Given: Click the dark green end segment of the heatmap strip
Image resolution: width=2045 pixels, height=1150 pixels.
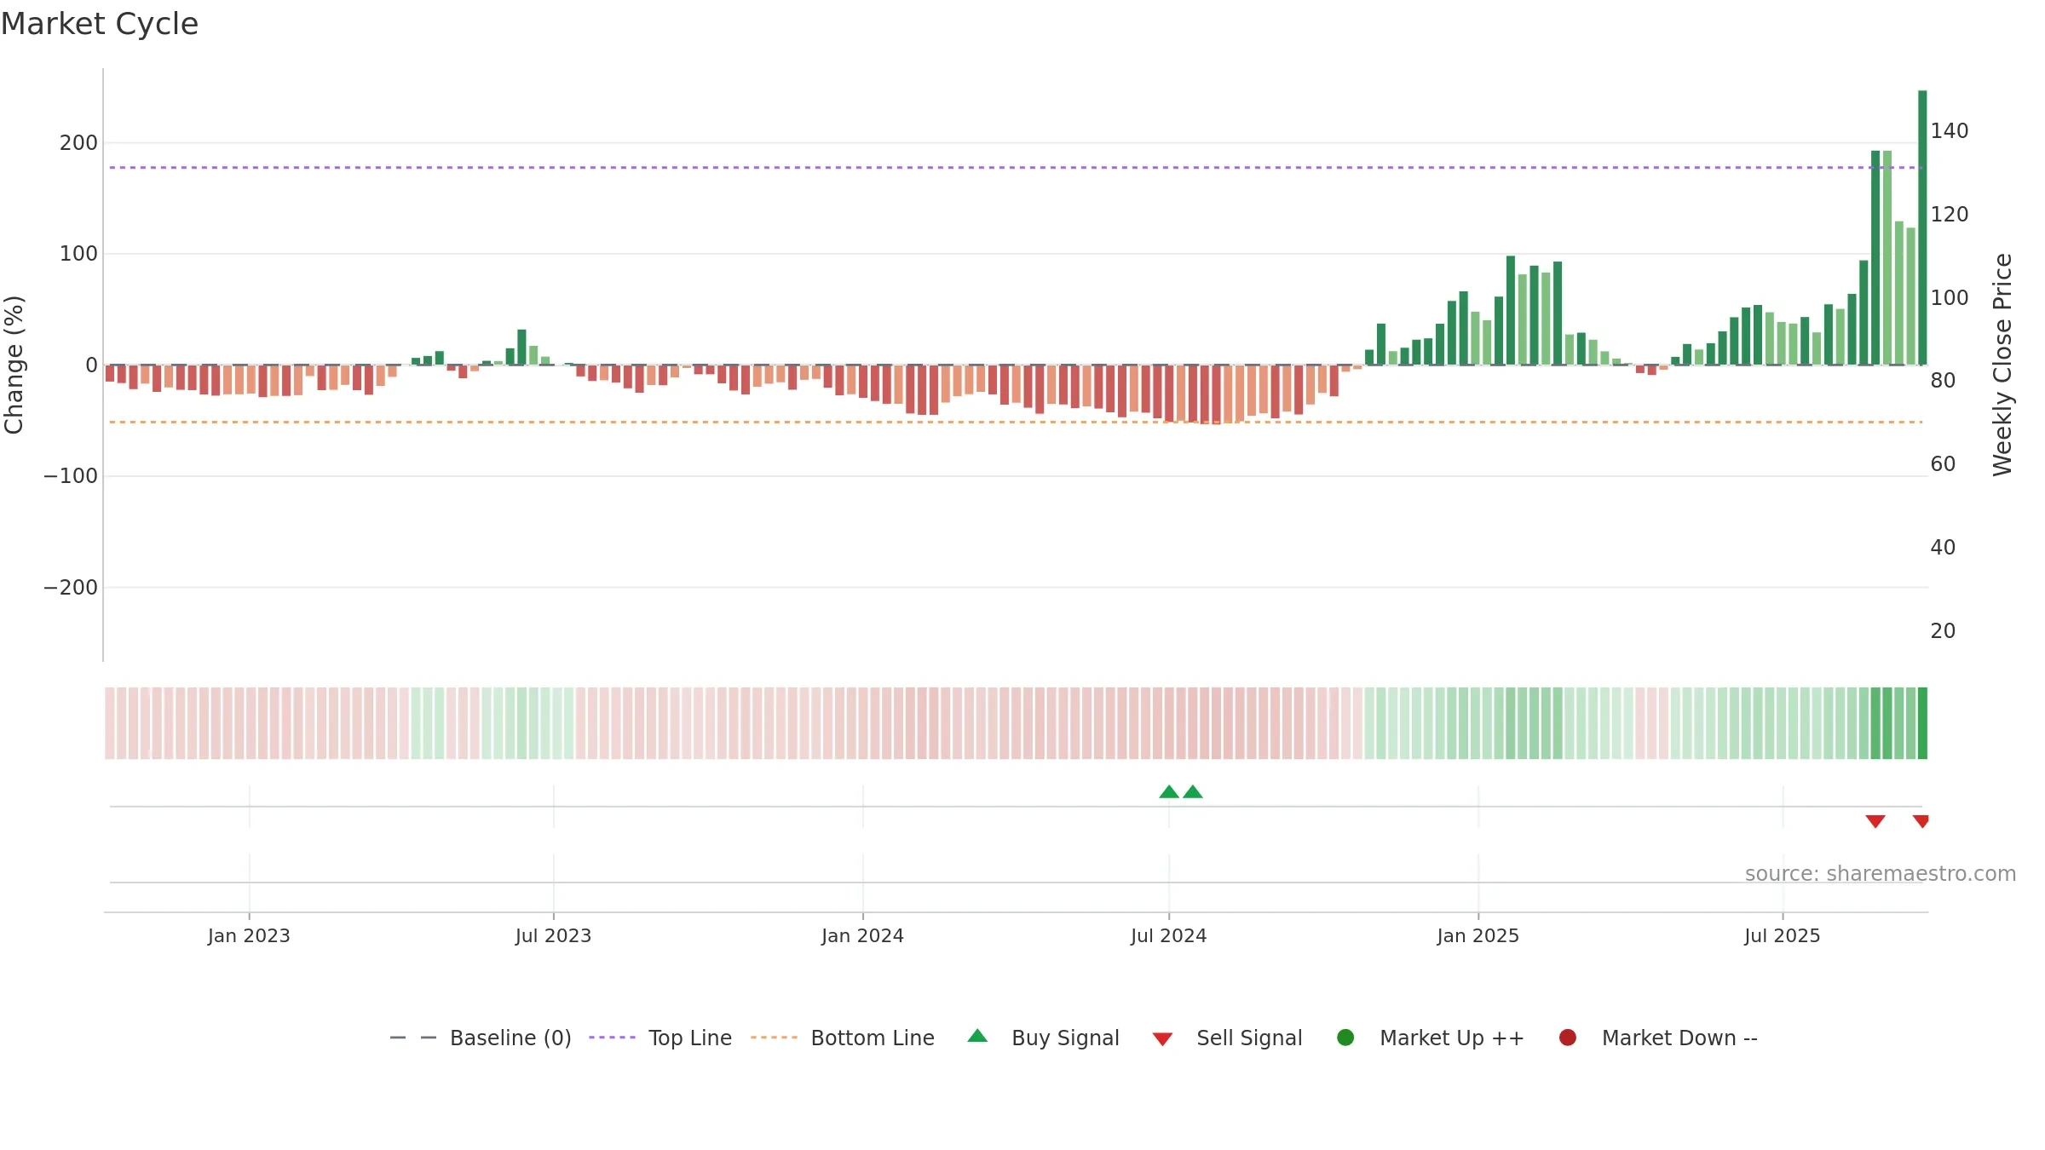Looking at the screenshot, I should 1922,723.
